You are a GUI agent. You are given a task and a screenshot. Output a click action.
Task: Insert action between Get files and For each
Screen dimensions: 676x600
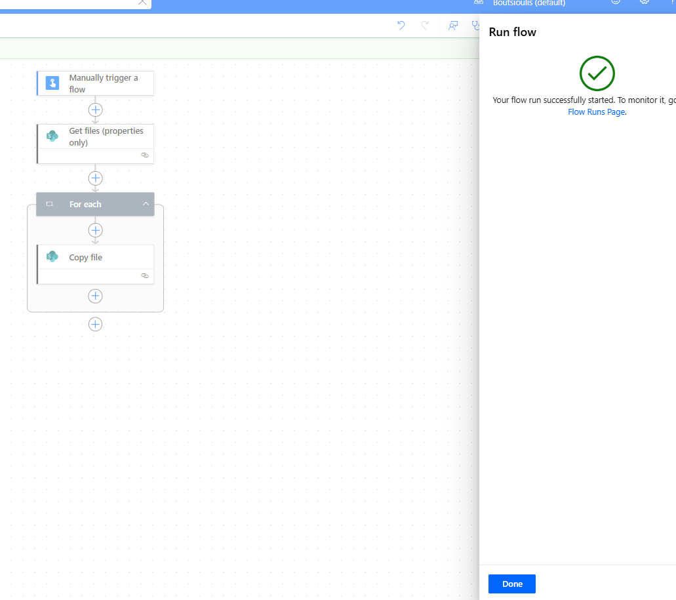pyautogui.click(x=95, y=178)
